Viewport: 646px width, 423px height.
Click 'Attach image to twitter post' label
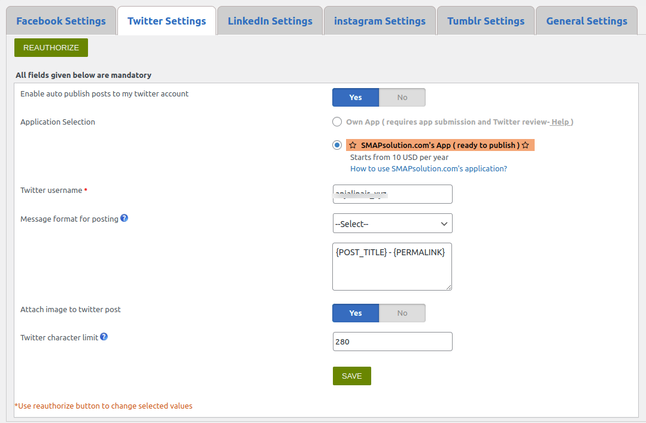pyautogui.click(x=71, y=310)
